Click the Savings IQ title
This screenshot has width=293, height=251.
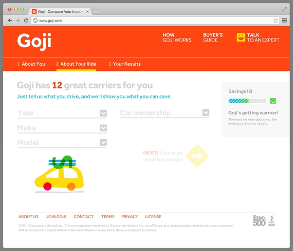240,91
